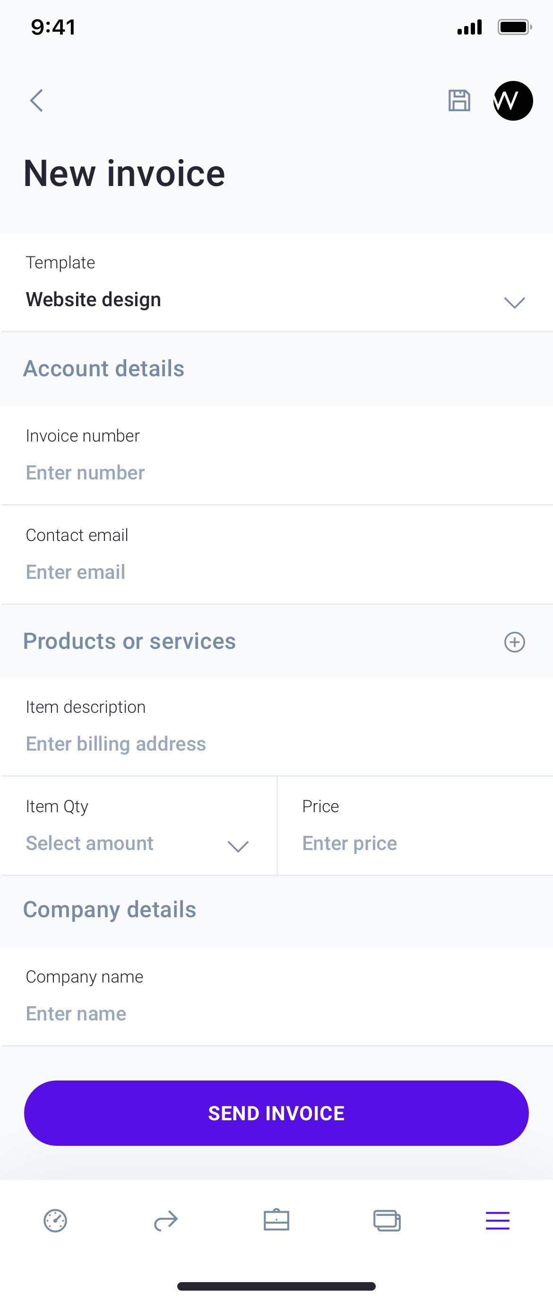The width and height of the screenshot is (553, 1302).
Task: Focus the Invoice number field
Action: [x=85, y=473]
